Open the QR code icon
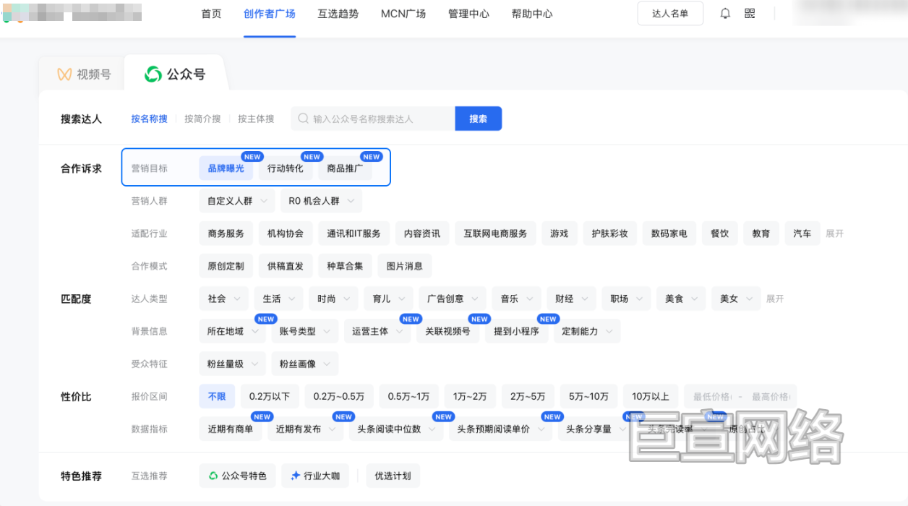The width and height of the screenshot is (908, 506). pos(750,14)
